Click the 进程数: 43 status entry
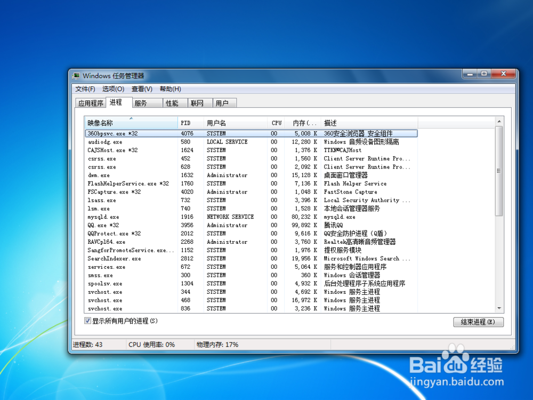533x400 pixels. pyautogui.click(x=88, y=345)
